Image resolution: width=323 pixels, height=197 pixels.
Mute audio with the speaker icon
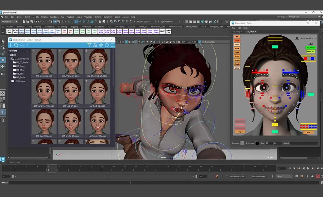[x=312, y=176]
